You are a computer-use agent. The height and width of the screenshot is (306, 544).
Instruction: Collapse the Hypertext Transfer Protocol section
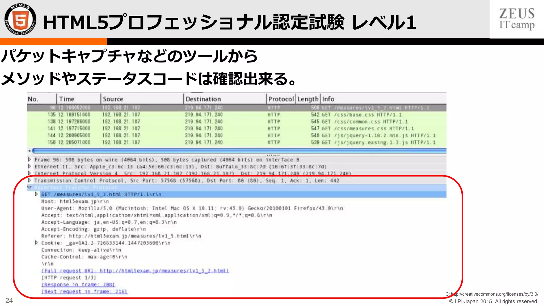(x=29, y=187)
